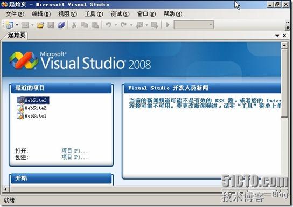Open the 帮助(H) menu
The width and height of the screenshot is (293, 207).
tap(173, 14)
